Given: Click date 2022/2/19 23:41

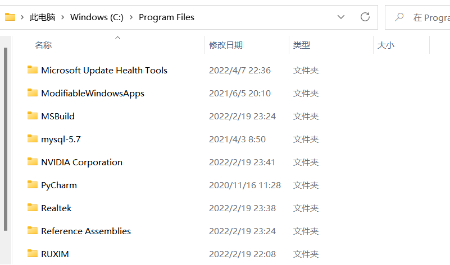Looking at the screenshot, I should pyautogui.click(x=242, y=162).
